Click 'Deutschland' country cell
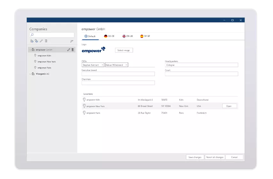Screen dimensions: 273x179 [203, 100]
